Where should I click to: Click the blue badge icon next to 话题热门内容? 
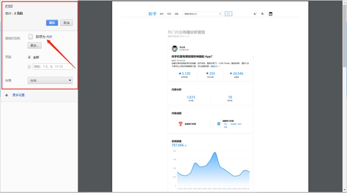[219, 124]
